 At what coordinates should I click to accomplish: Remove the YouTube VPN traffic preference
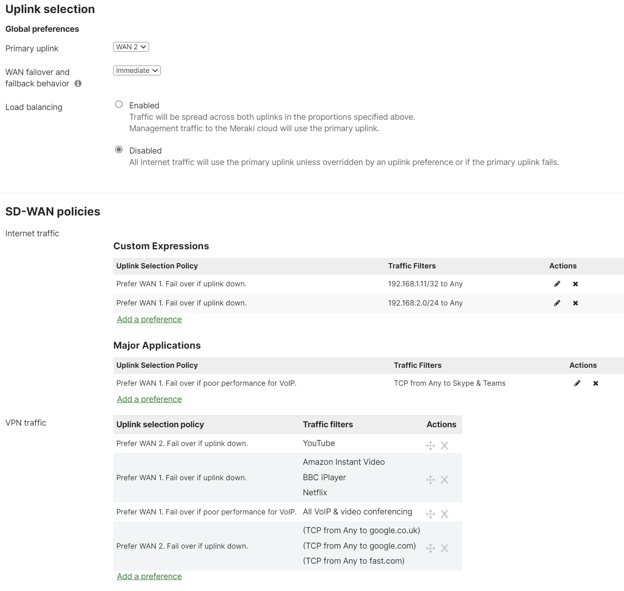[444, 446]
